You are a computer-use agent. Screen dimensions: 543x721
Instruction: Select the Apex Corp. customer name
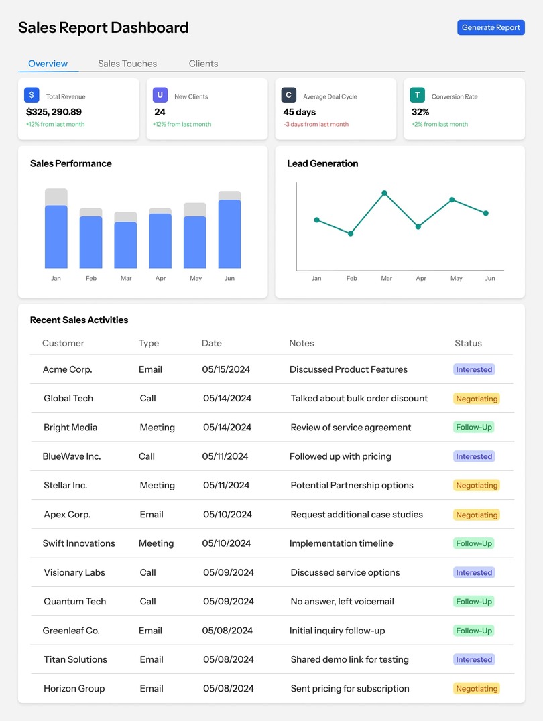tap(67, 515)
